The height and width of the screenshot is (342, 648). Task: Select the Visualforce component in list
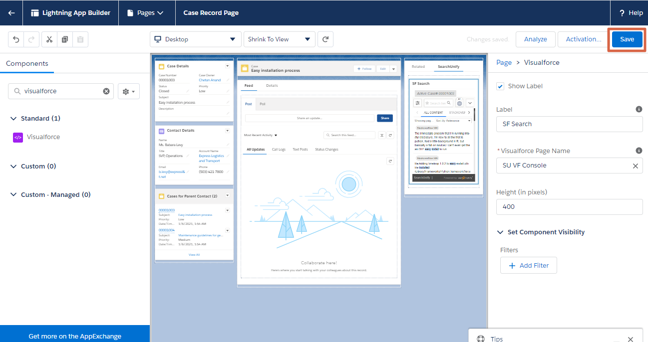(43, 137)
